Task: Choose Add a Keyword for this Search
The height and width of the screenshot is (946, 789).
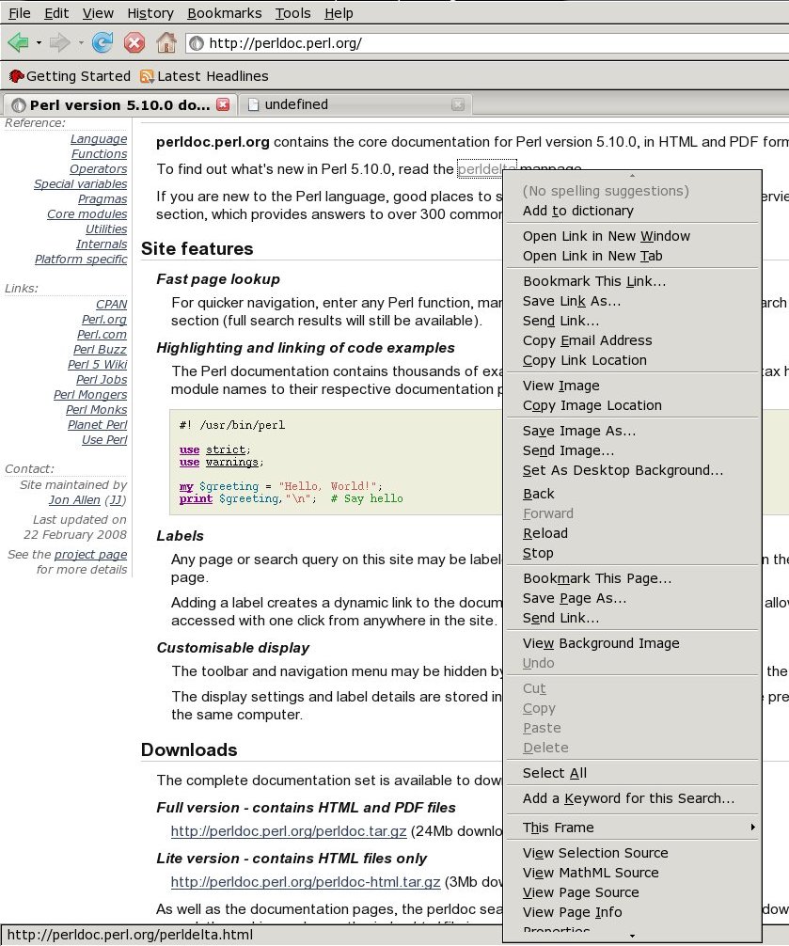Action: [632, 798]
